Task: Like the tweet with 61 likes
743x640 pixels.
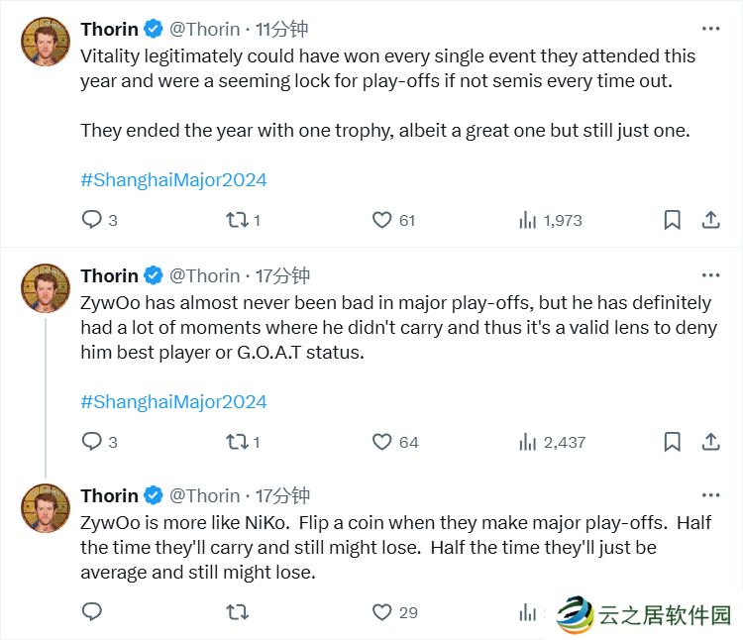Action: 382,220
